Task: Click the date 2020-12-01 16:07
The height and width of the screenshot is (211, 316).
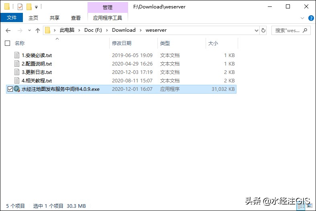Action: [x=132, y=89]
